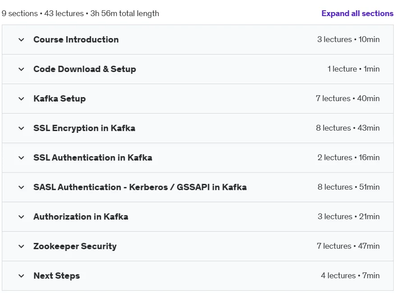
Task: Click '3 lectures • 10min' text
Action: 348,39
